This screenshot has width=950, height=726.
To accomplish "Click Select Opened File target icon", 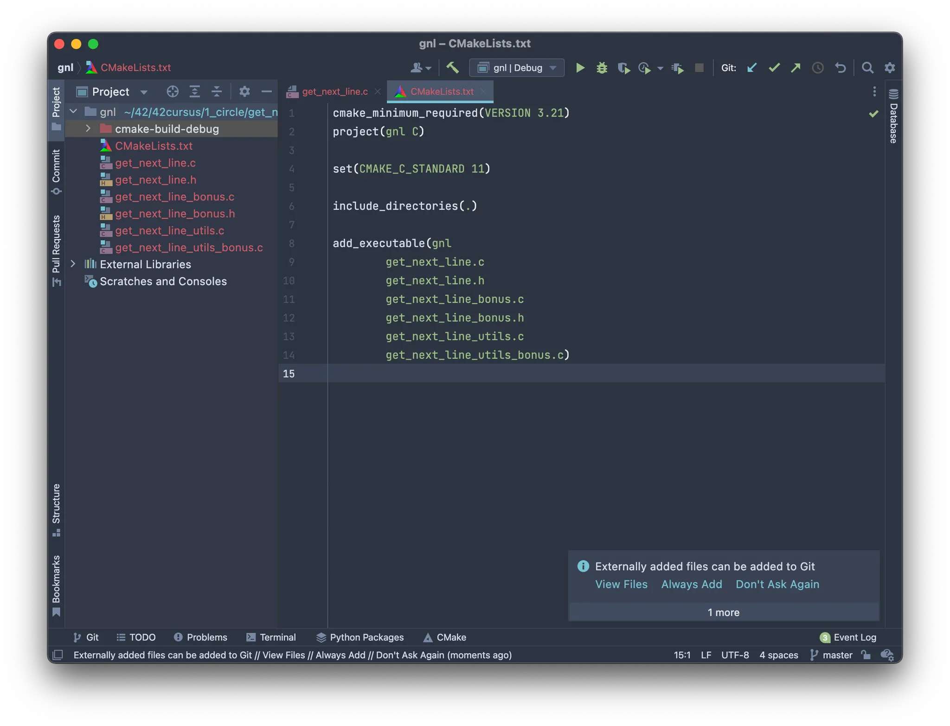I will tap(173, 92).
